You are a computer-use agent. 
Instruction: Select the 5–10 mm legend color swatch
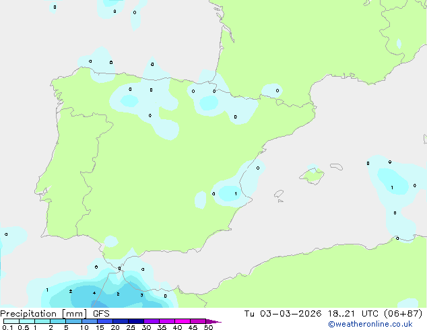pos(73,321)
